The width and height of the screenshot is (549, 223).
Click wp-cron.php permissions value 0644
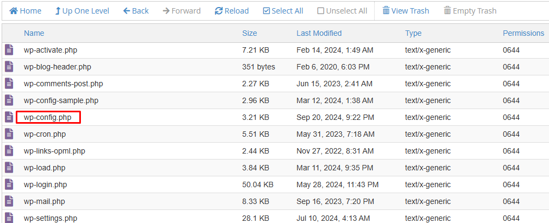(x=511, y=134)
